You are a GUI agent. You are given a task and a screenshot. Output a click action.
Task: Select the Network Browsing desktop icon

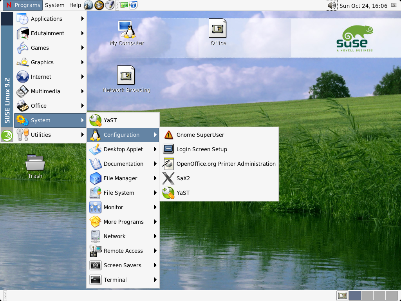[126, 79]
